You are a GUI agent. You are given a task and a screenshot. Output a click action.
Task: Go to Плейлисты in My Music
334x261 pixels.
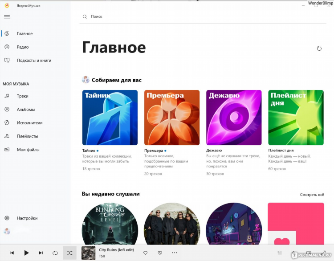click(35, 136)
